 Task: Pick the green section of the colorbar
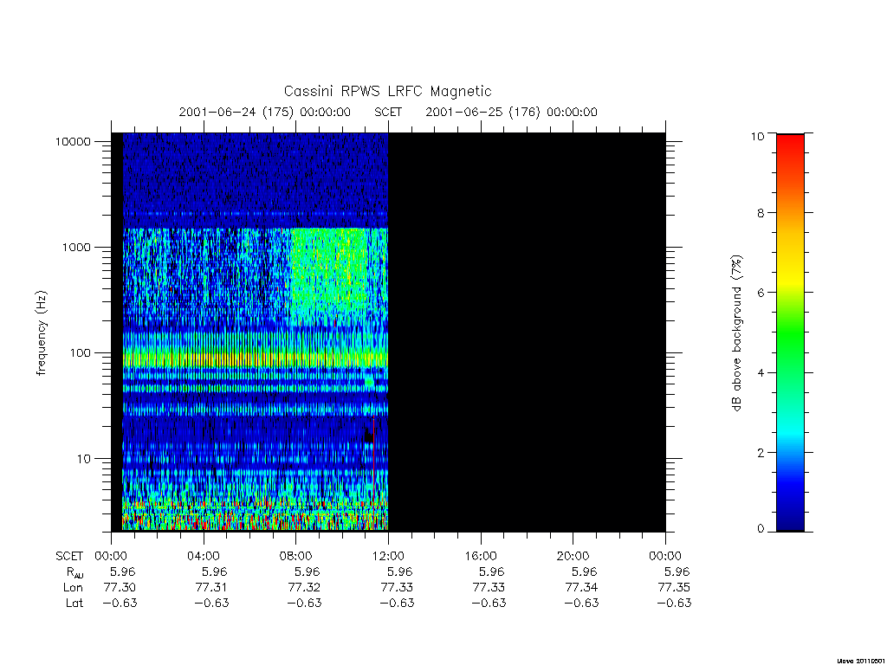pyautogui.click(x=790, y=333)
